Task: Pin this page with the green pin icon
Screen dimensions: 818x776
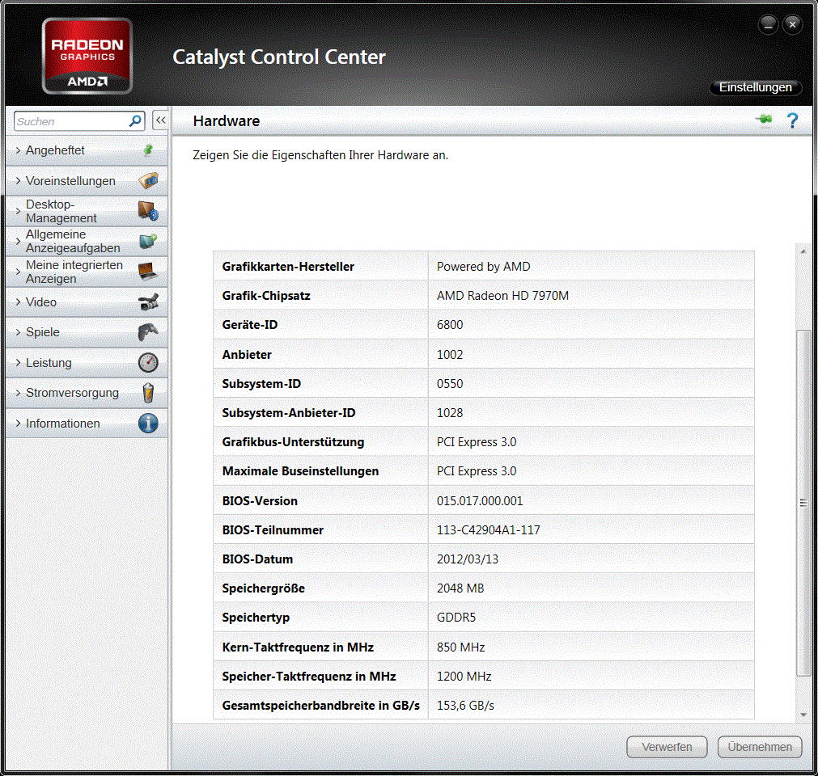Action: pyautogui.click(x=765, y=120)
